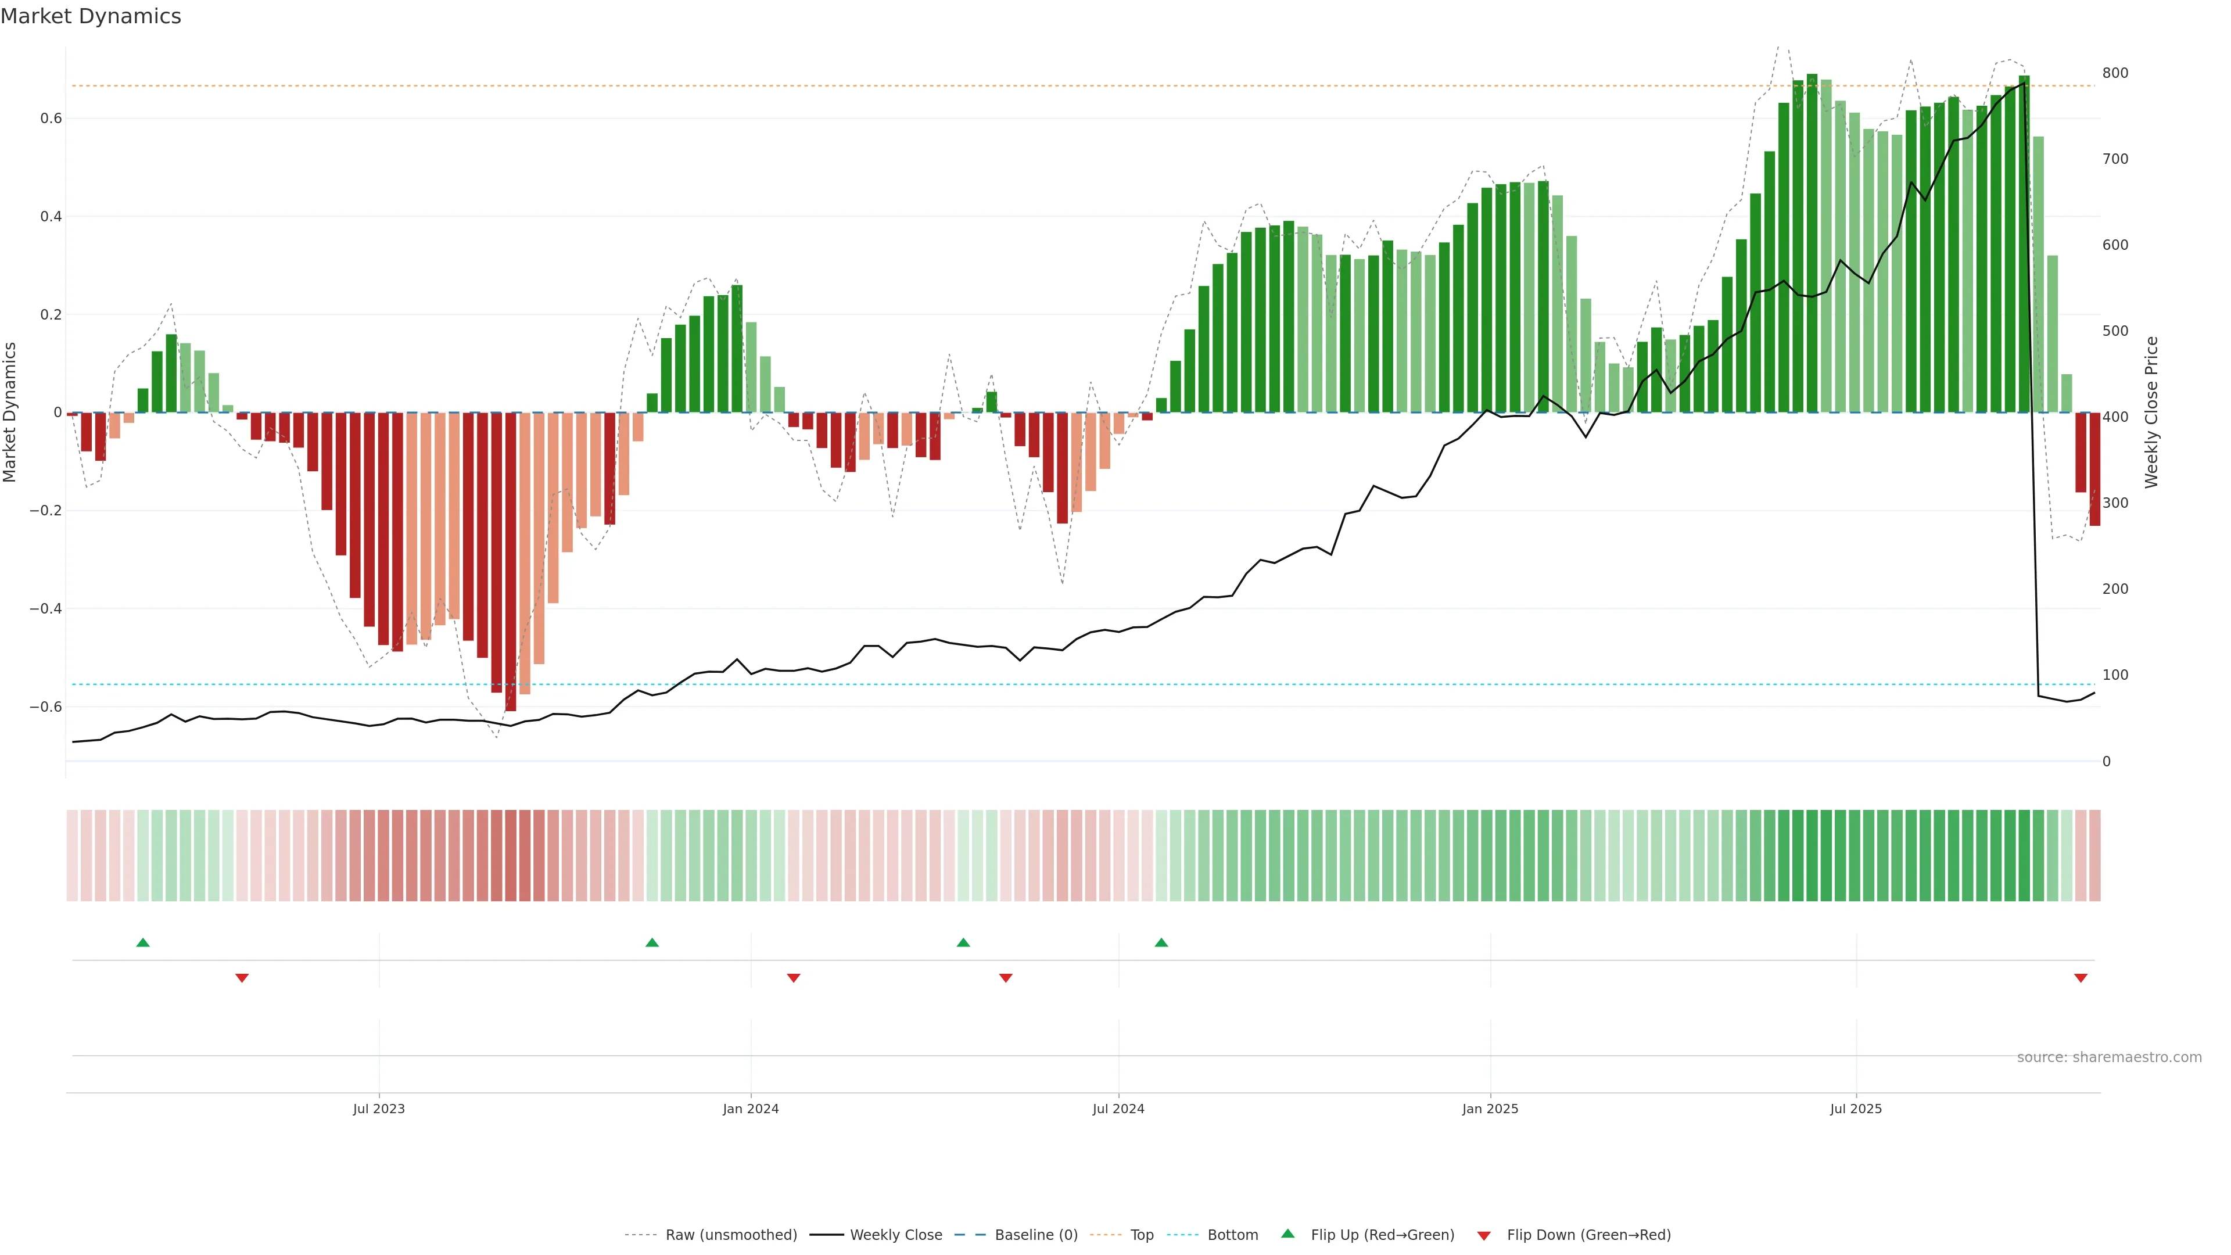Toggle the Baseline (0) legend entry
Viewport: 2231px width, 1255px height.
coord(1036,1235)
